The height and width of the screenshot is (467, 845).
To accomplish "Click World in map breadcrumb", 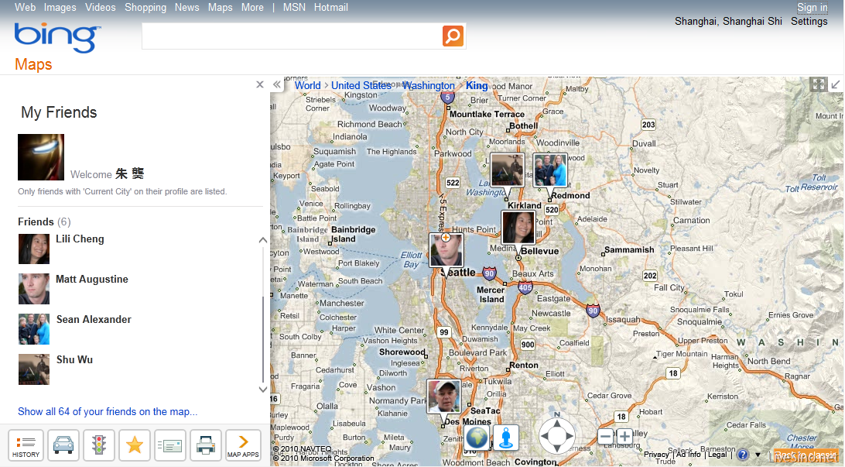I will pyautogui.click(x=308, y=86).
